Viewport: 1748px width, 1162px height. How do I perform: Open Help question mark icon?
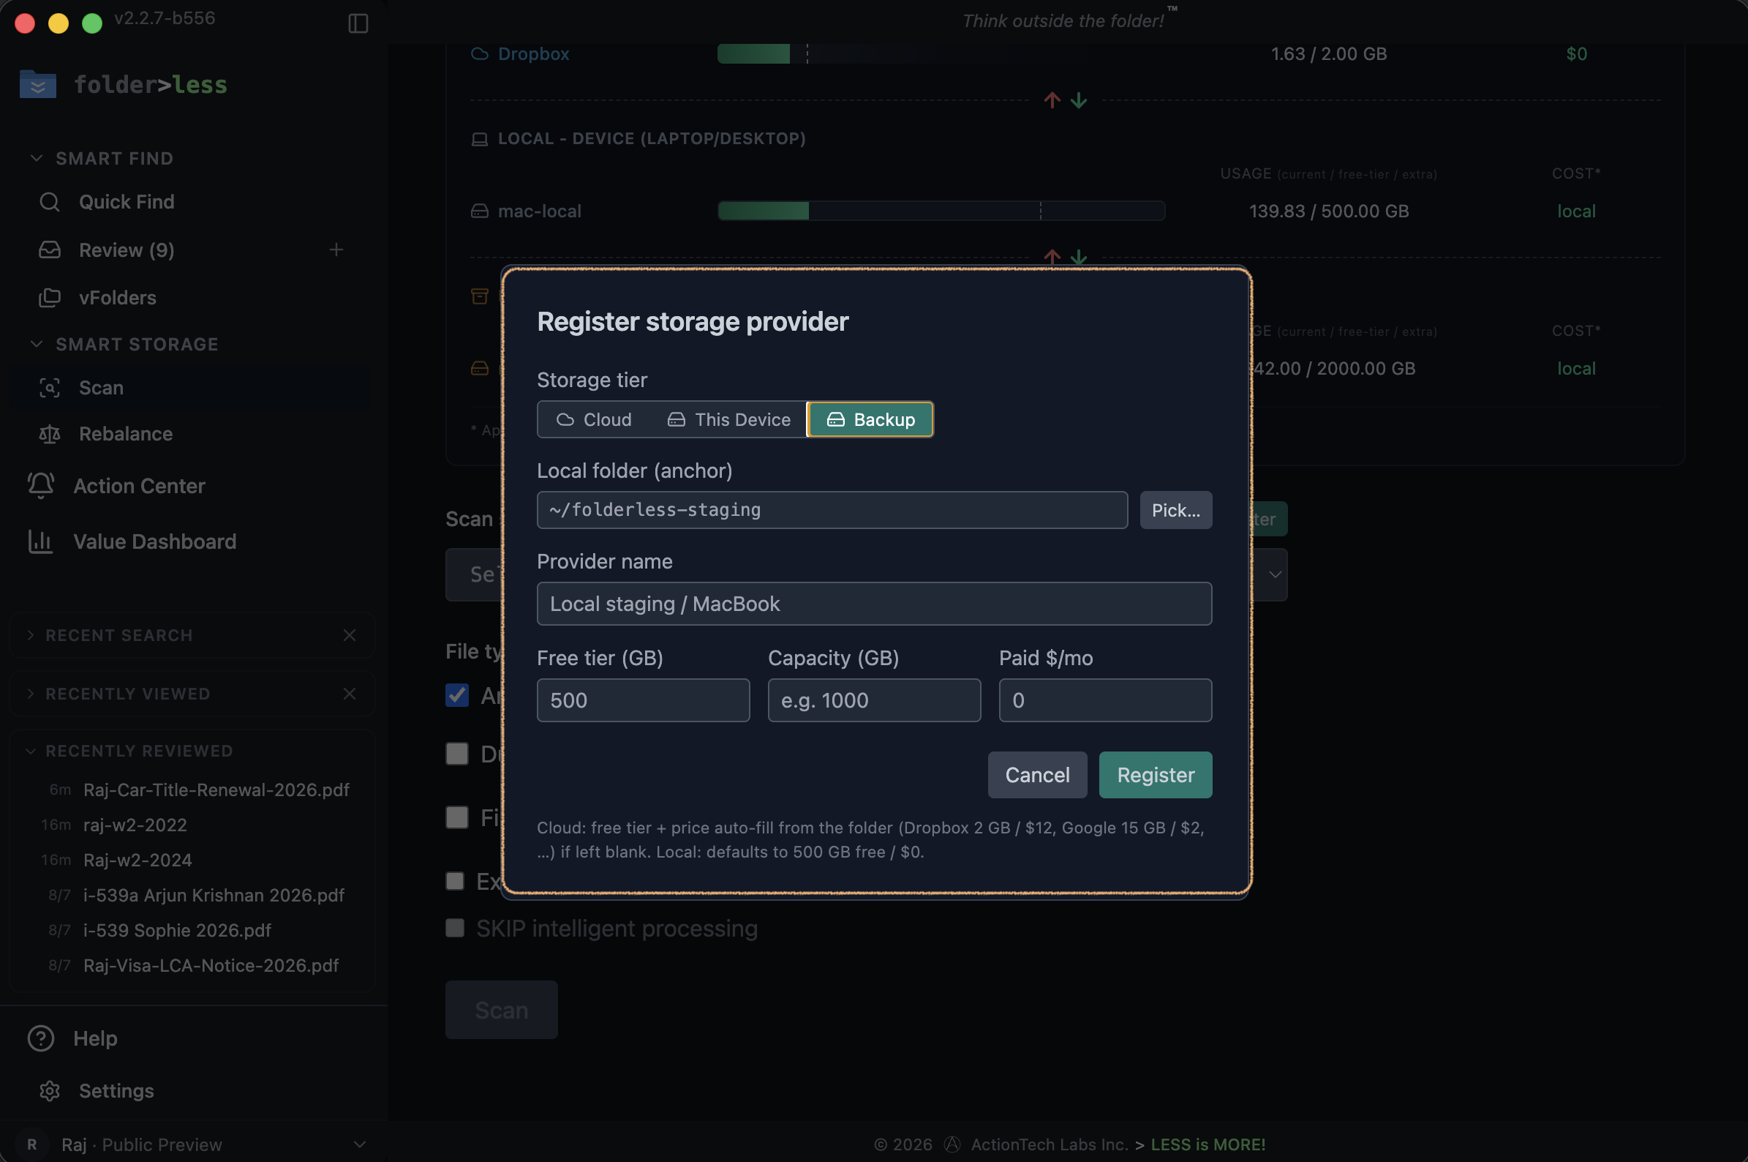pos(41,1038)
